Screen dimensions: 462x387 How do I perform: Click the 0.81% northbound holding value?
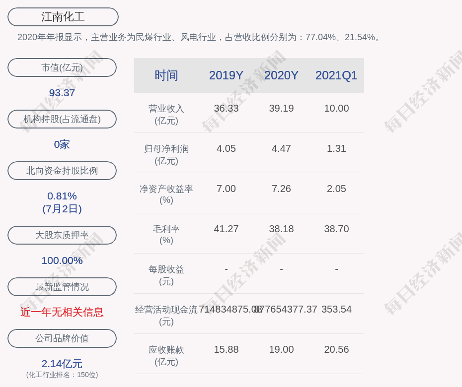(62, 195)
